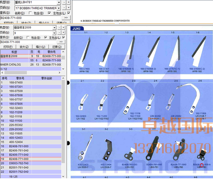Open the page number 9 dropdown

[54, 33]
